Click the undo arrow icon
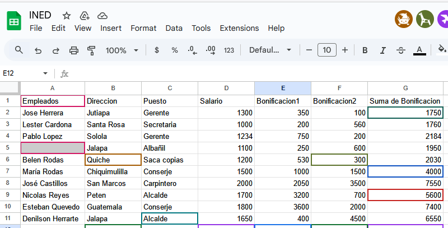The width and height of the screenshot is (448, 228). (x=38, y=50)
